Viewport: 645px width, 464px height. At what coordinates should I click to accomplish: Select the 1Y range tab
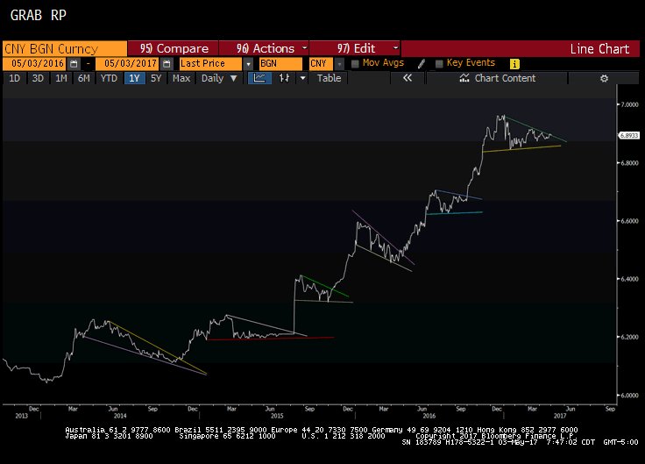(x=134, y=78)
